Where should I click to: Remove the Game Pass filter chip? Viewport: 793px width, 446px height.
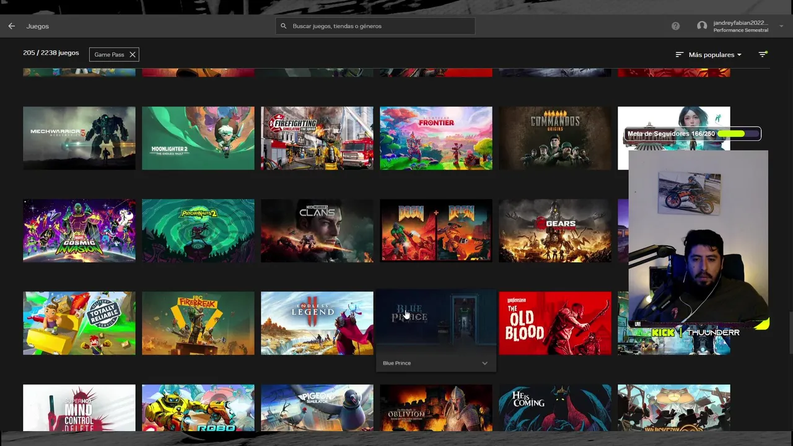click(x=132, y=55)
